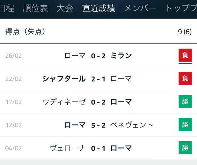Open the トップ tab at right
This screenshot has height=165, width=197.
click(x=181, y=8)
